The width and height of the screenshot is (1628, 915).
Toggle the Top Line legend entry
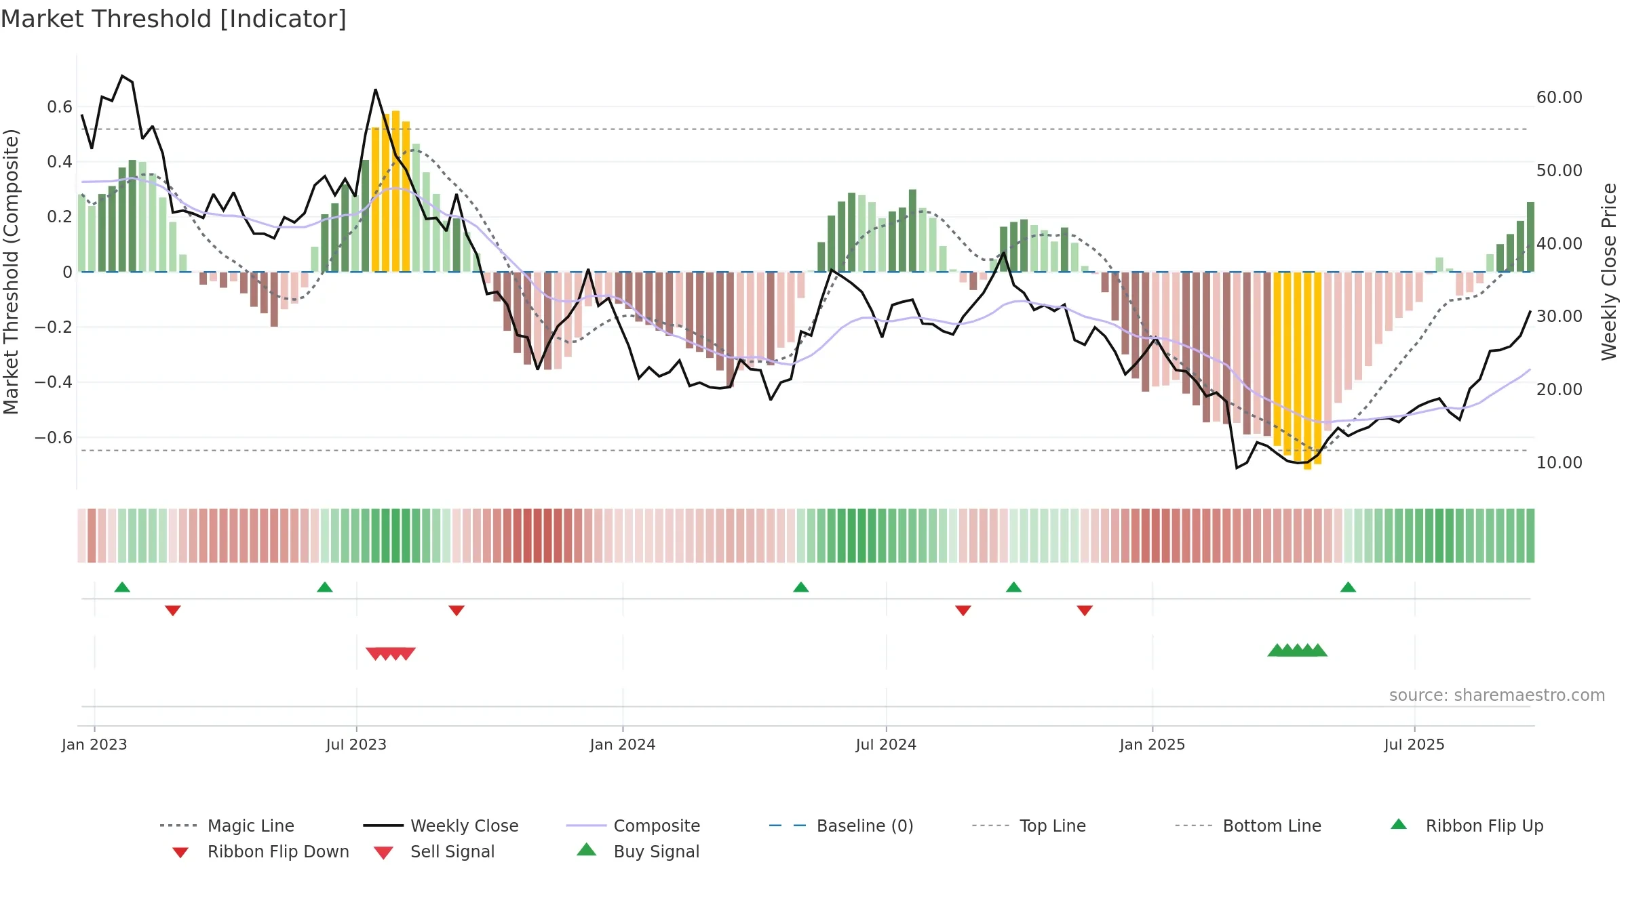coord(1028,826)
